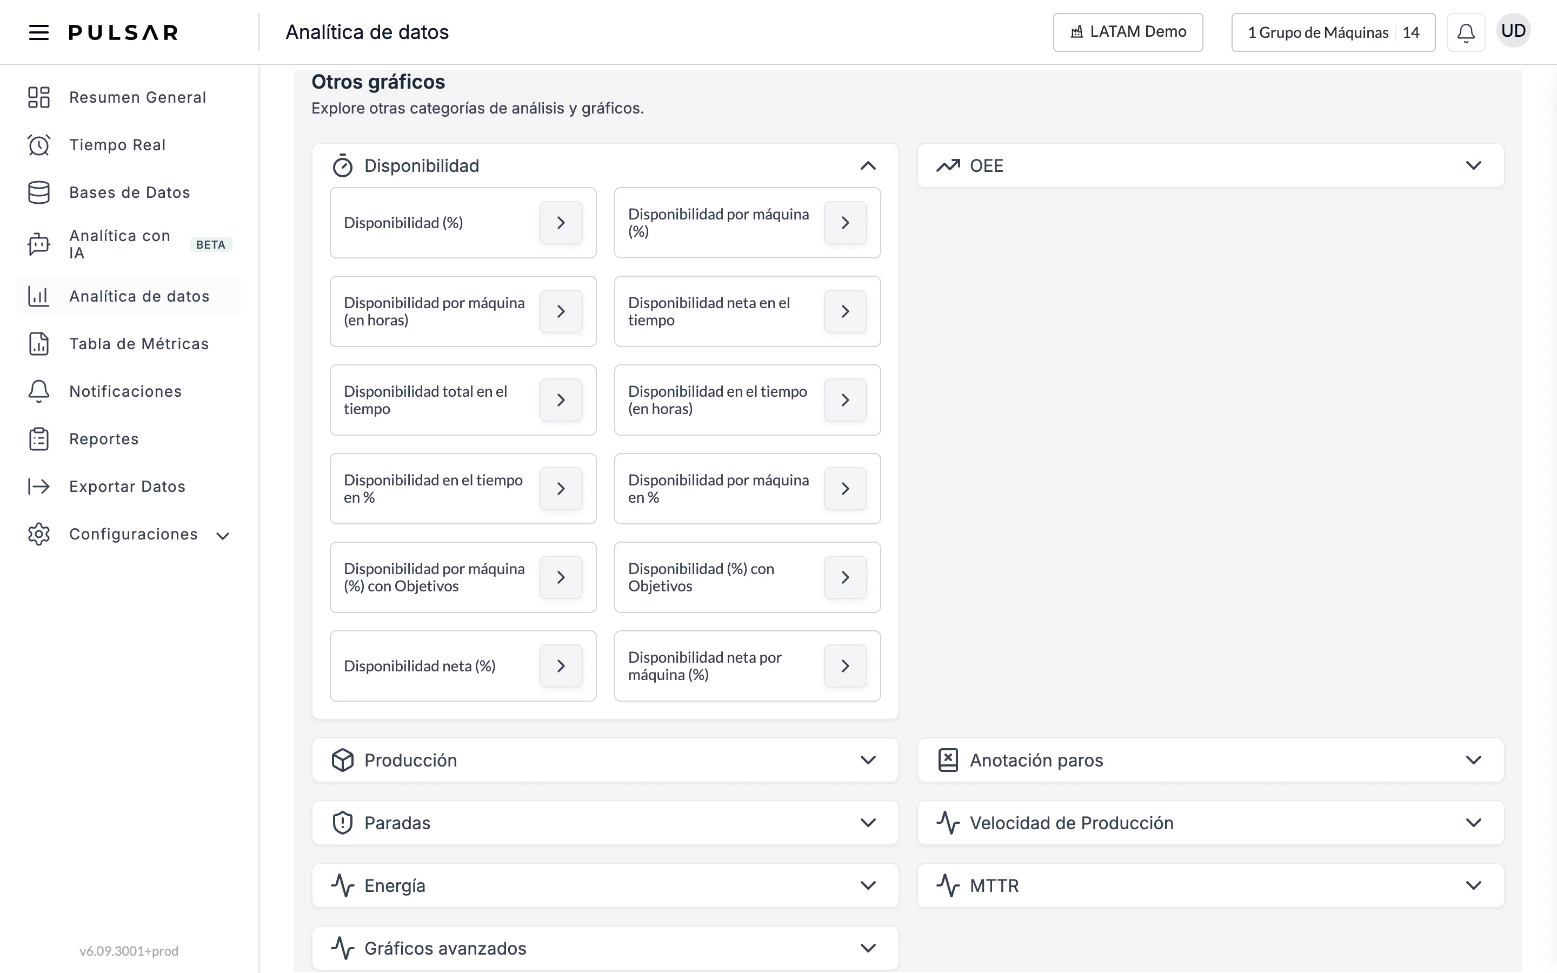
Task: Open Tiempo Real menu item
Action: [129, 145]
